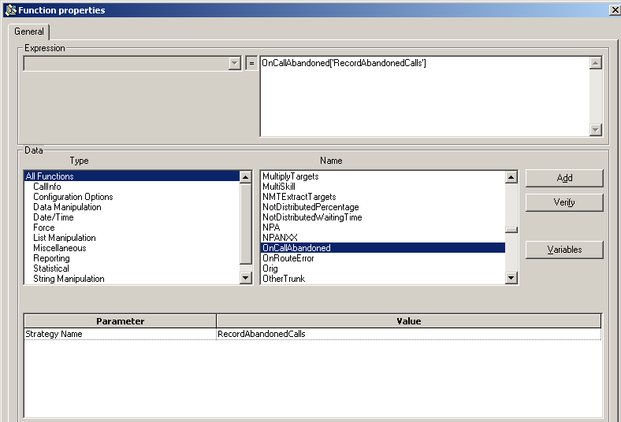Screen dimensions: 621x422
Task: Click the equals sign button
Action: [251, 64]
